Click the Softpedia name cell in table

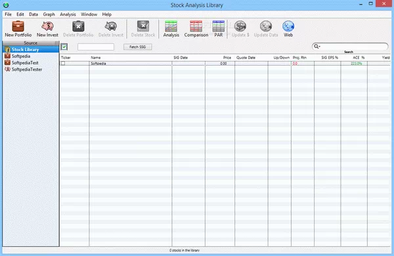click(98, 64)
